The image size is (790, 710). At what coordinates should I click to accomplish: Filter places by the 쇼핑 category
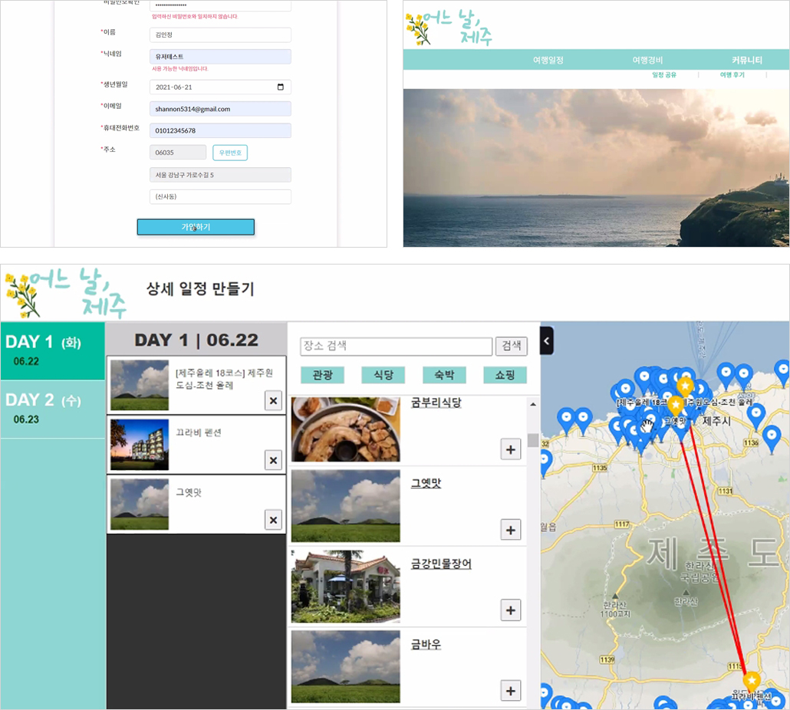point(505,375)
